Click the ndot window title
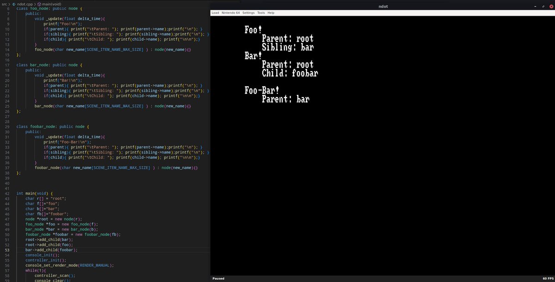 click(x=382, y=6)
